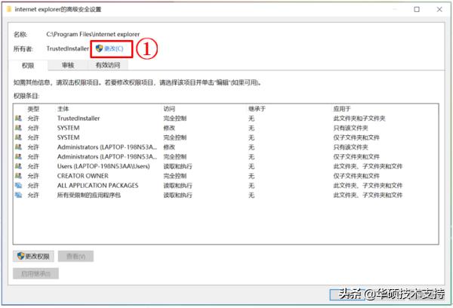This screenshot has height=308, width=453.
Task: Click 此文件夹和子文件夹 in the TrustedInstaller row
Action: (359, 119)
